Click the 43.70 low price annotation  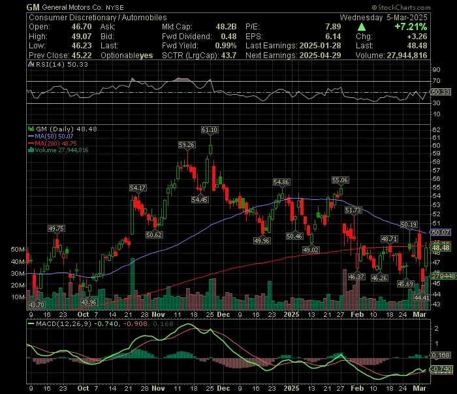pos(37,304)
